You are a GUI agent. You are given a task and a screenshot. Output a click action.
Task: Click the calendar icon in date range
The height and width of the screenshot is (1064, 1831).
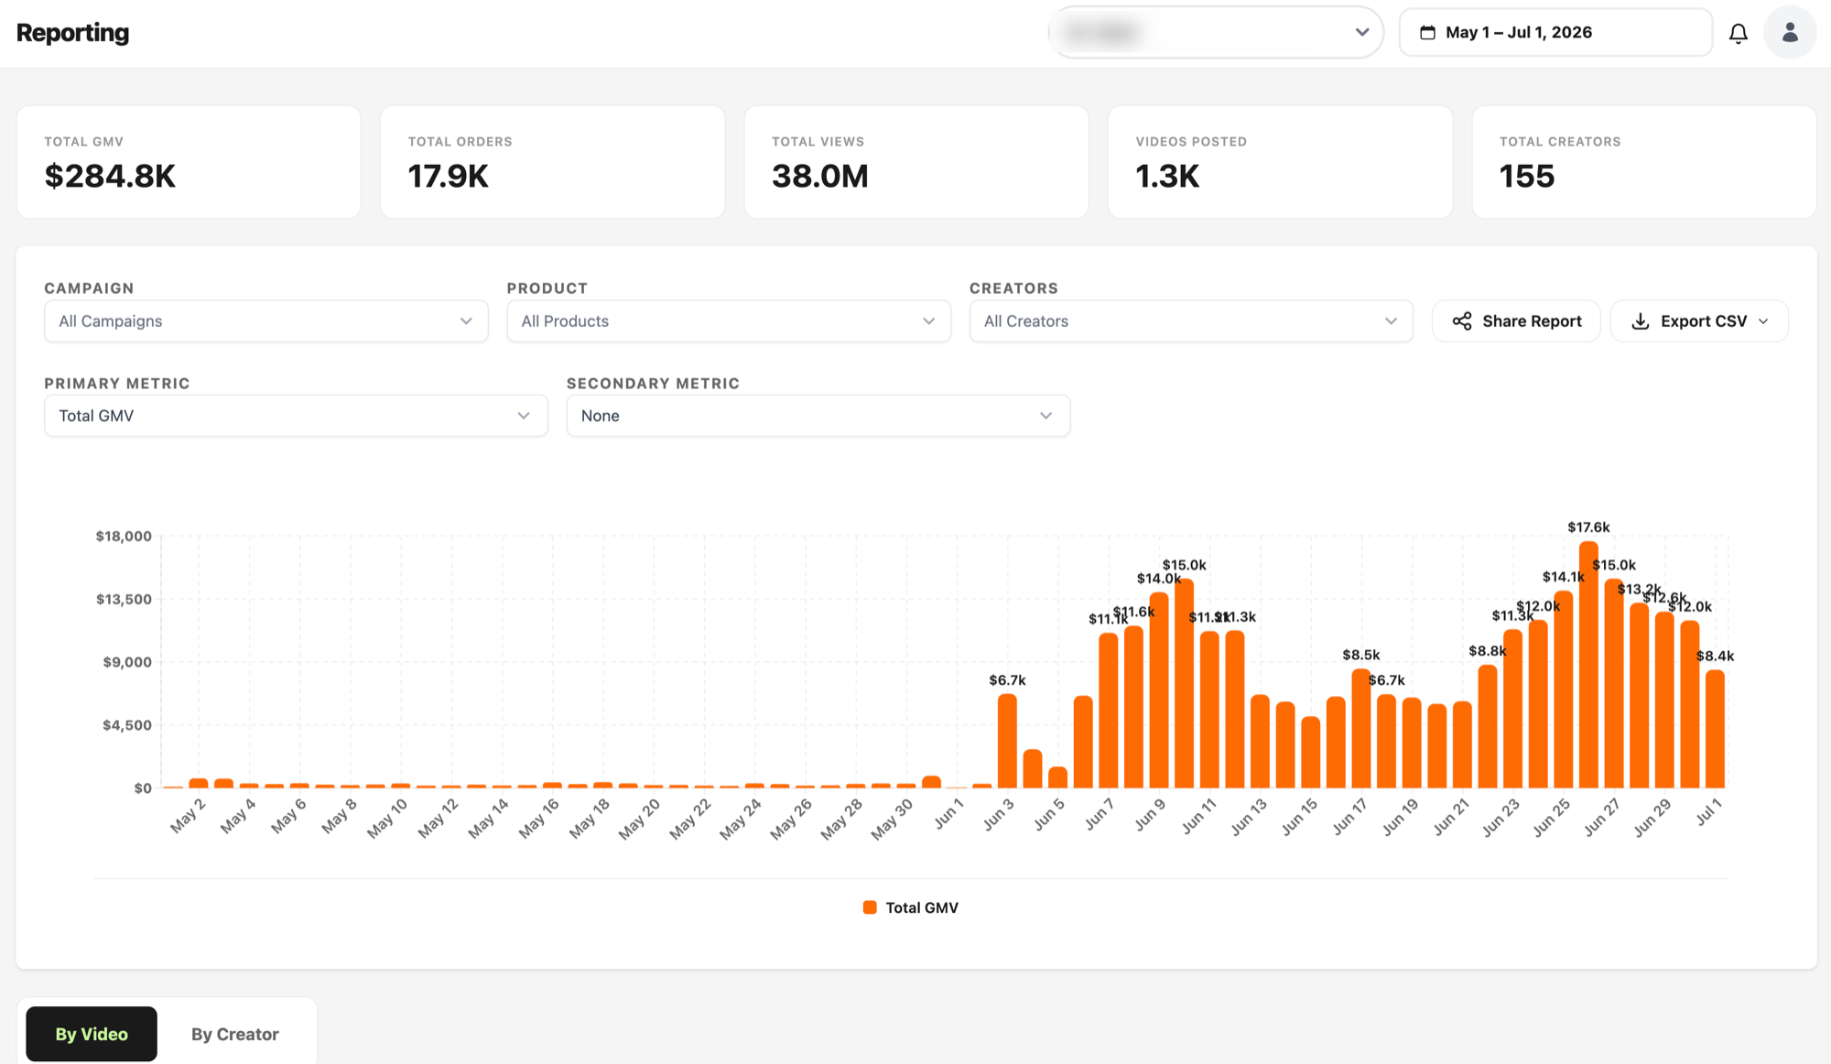(x=1427, y=33)
